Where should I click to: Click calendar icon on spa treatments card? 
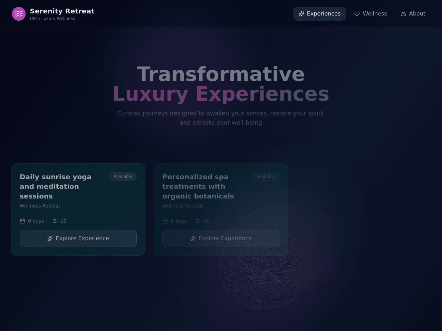pyautogui.click(x=165, y=221)
